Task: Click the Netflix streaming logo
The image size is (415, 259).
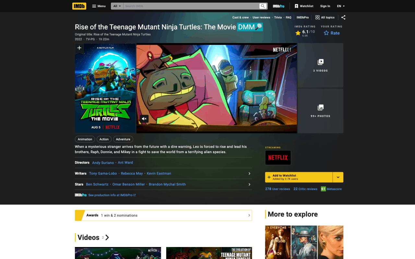Action: [278, 158]
